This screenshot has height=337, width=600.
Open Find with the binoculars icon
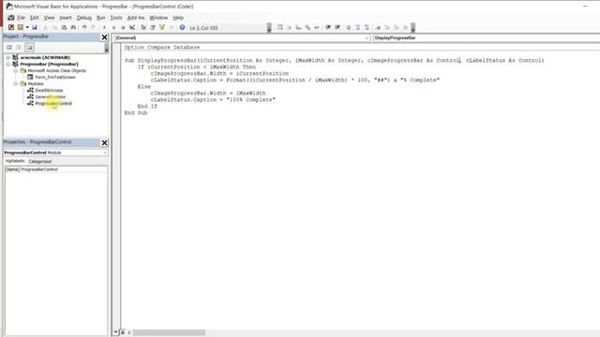click(73, 27)
